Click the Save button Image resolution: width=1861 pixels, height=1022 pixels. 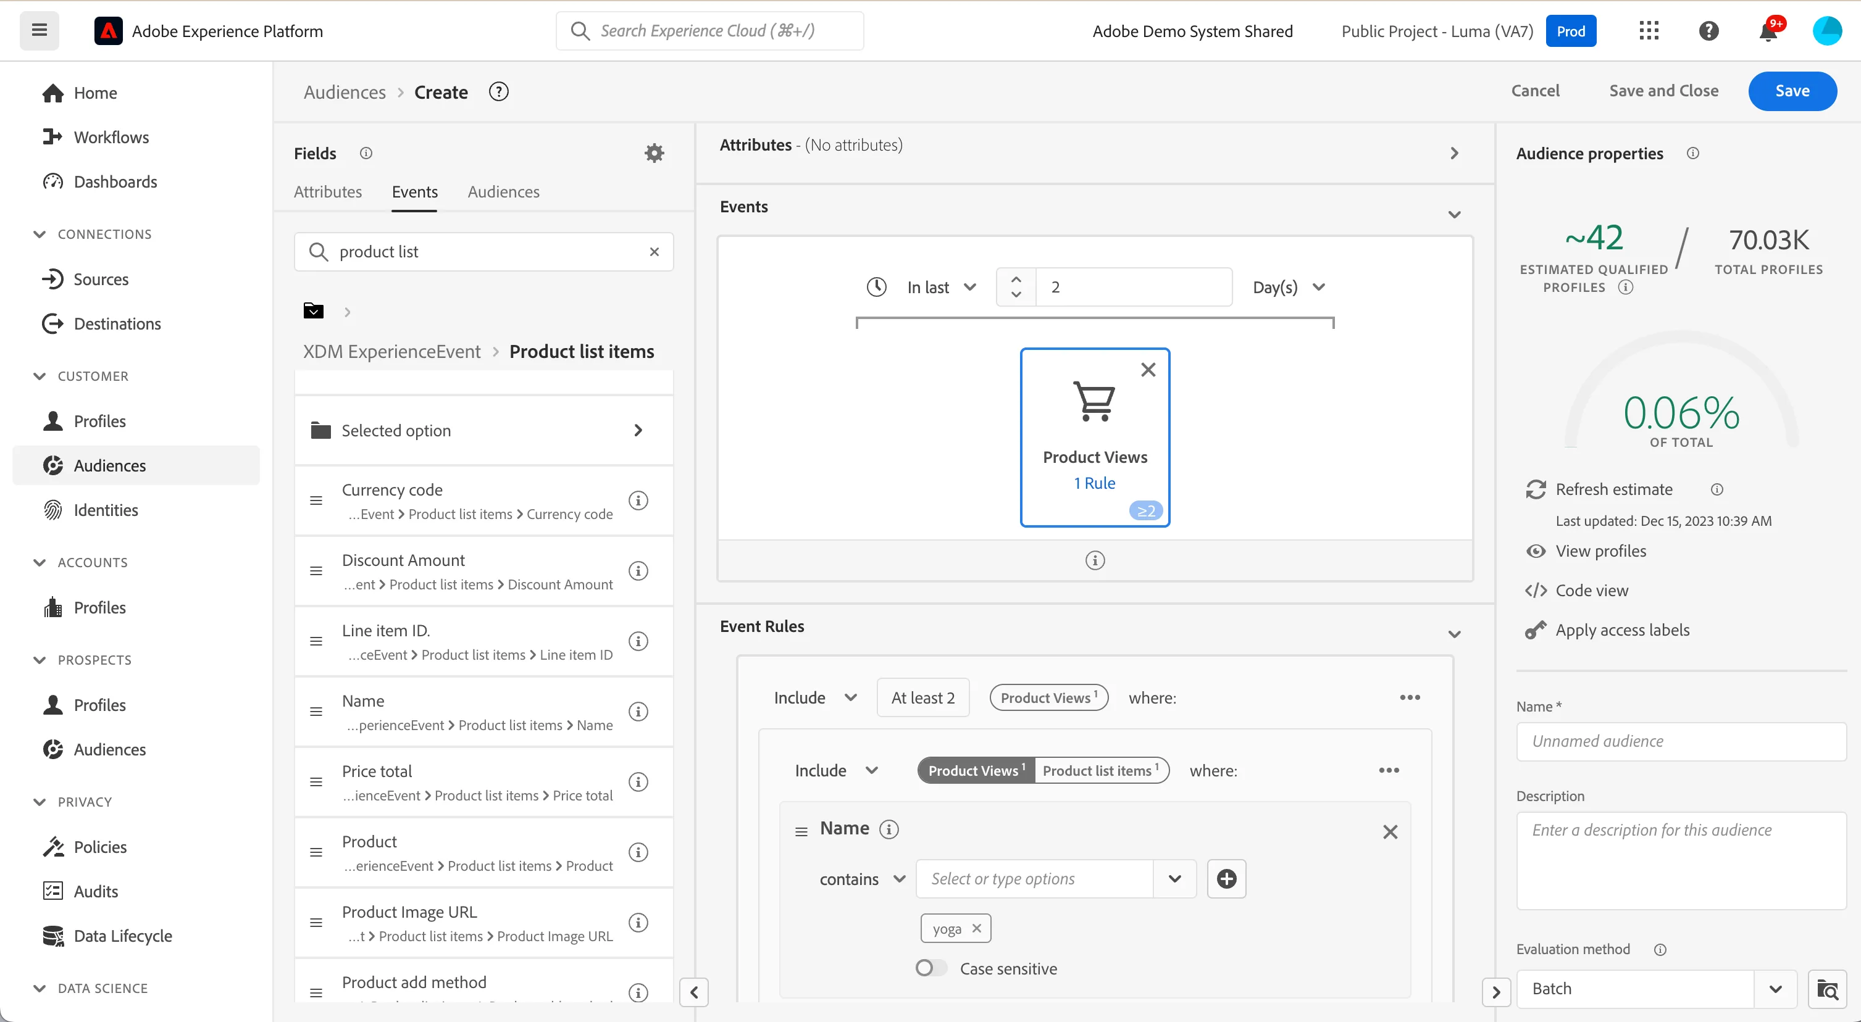pos(1792,91)
